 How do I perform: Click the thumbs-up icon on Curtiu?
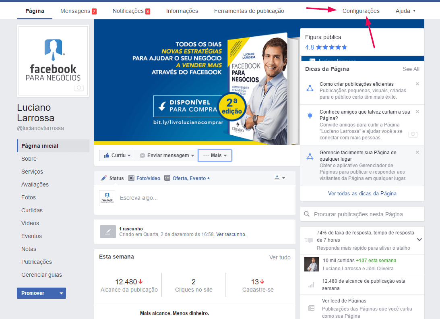[107, 155]
